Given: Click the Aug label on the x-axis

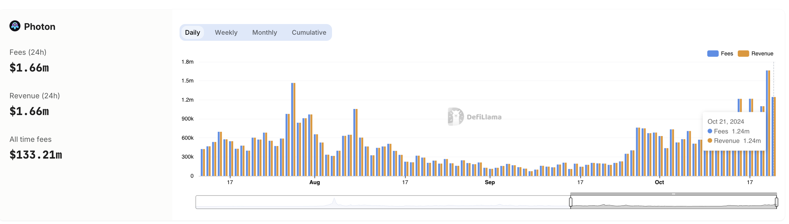Looking at the screenshot, I should point(315,182).
